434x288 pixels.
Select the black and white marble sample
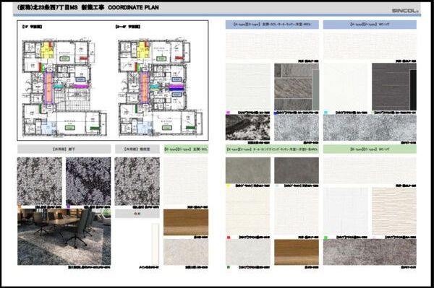[x=247, y=127]
